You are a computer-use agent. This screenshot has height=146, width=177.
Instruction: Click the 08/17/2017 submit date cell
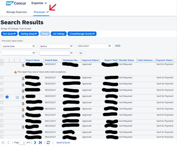click(51, 121)
